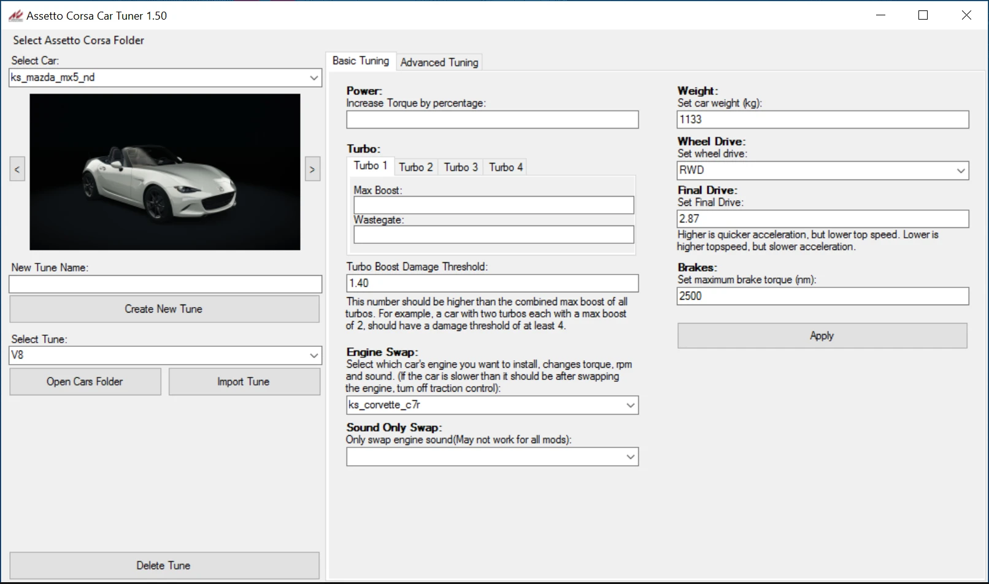
Task: Click the Import Tune button
Action: tap(244, 381)
